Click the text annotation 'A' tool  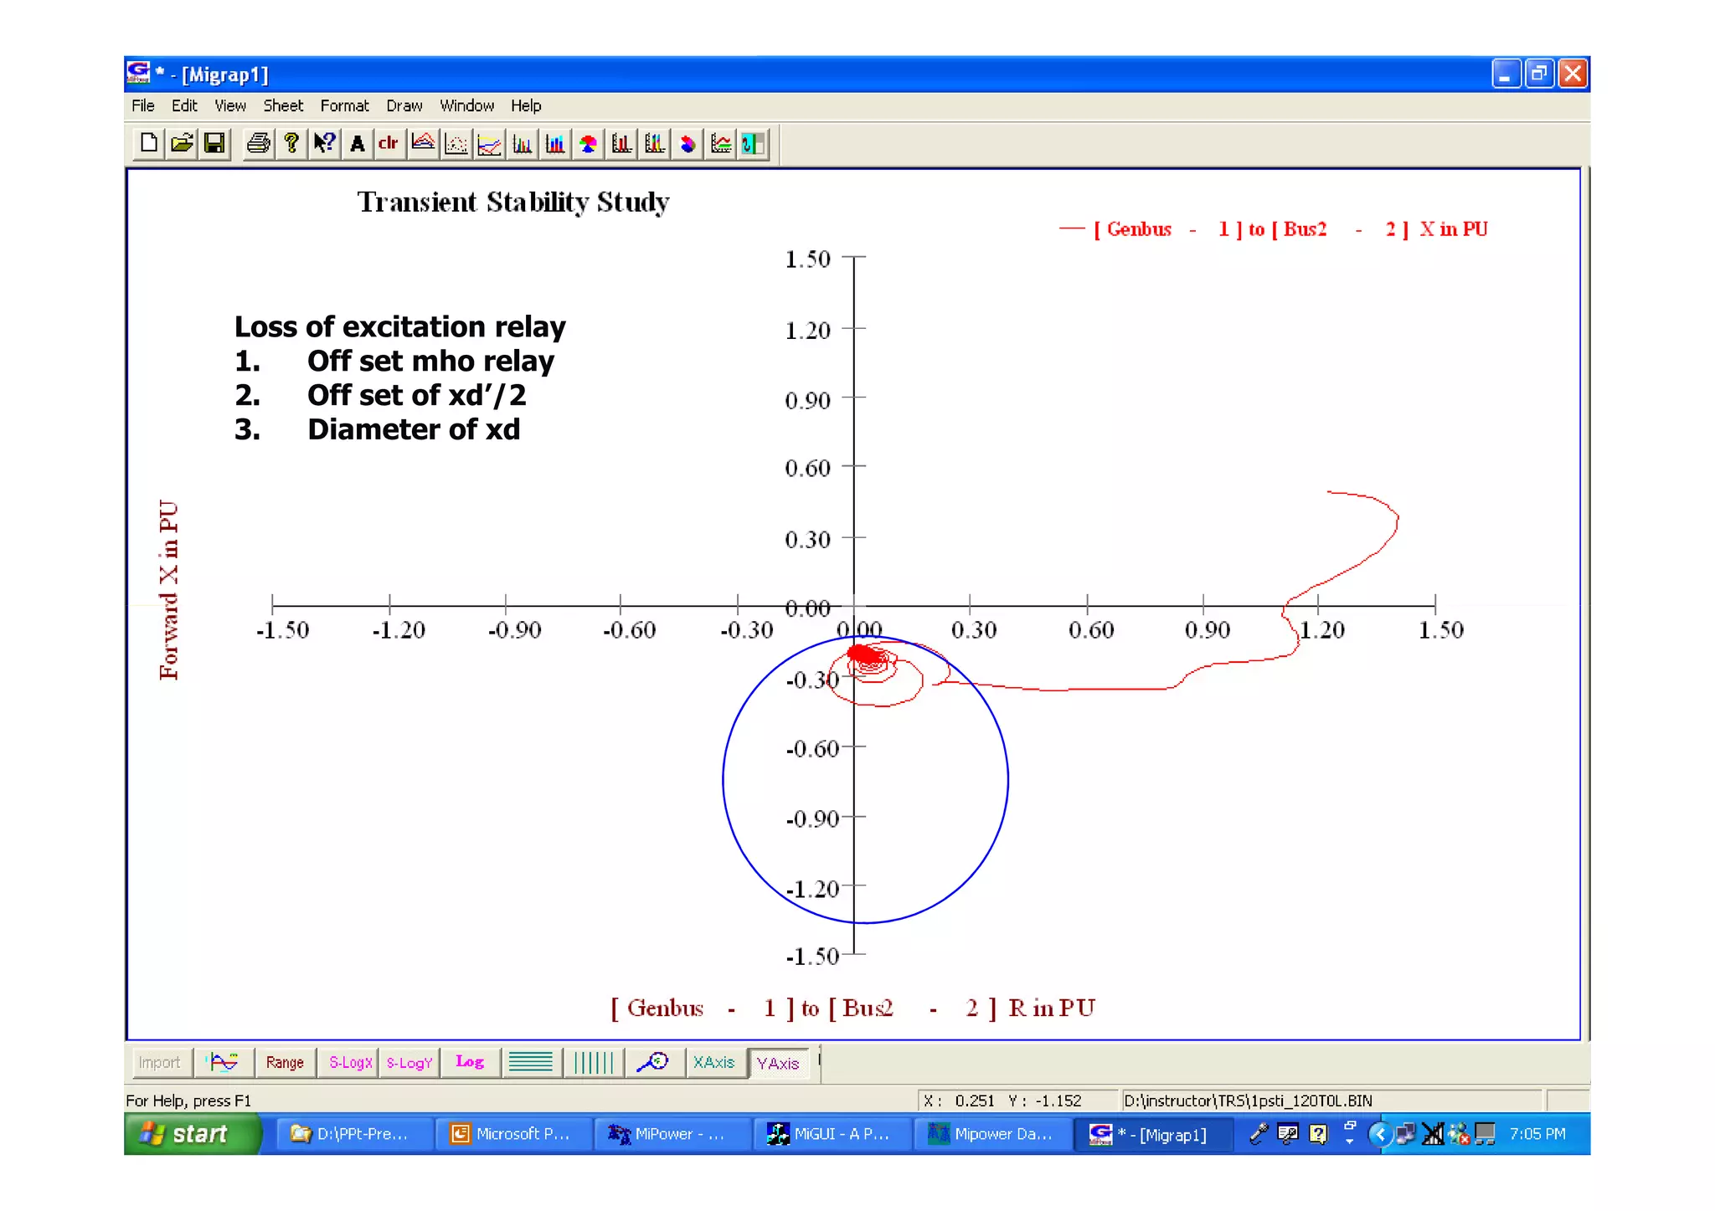click(358, 143)
